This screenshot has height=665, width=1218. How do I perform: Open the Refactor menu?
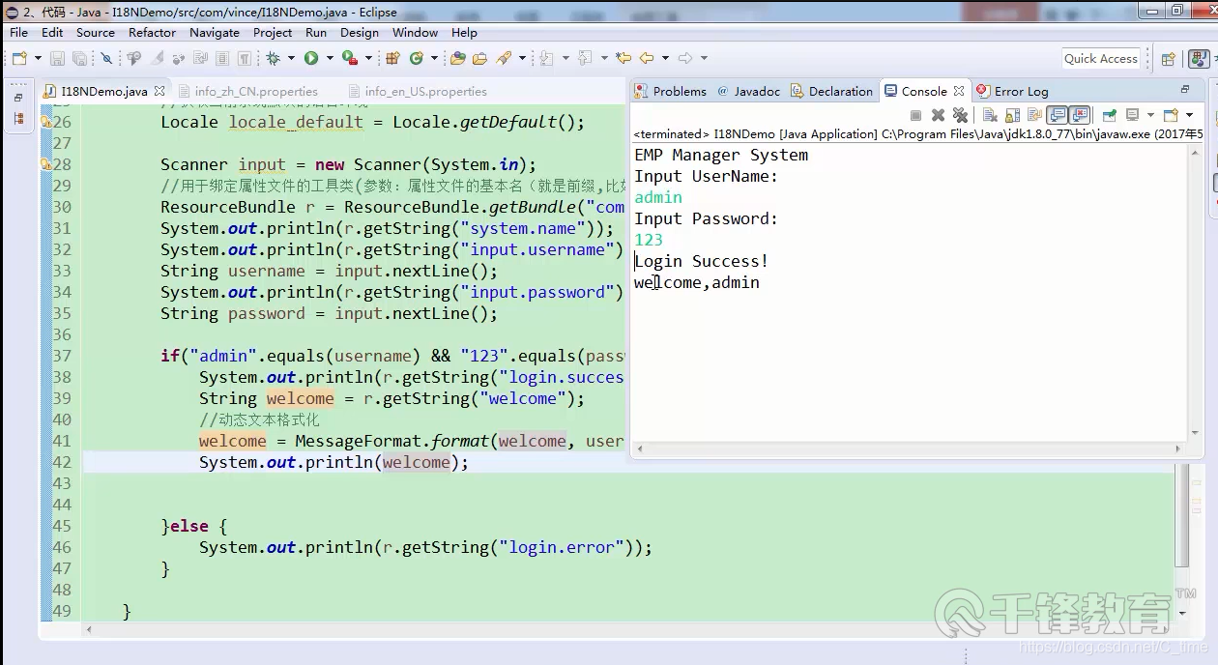152,32
